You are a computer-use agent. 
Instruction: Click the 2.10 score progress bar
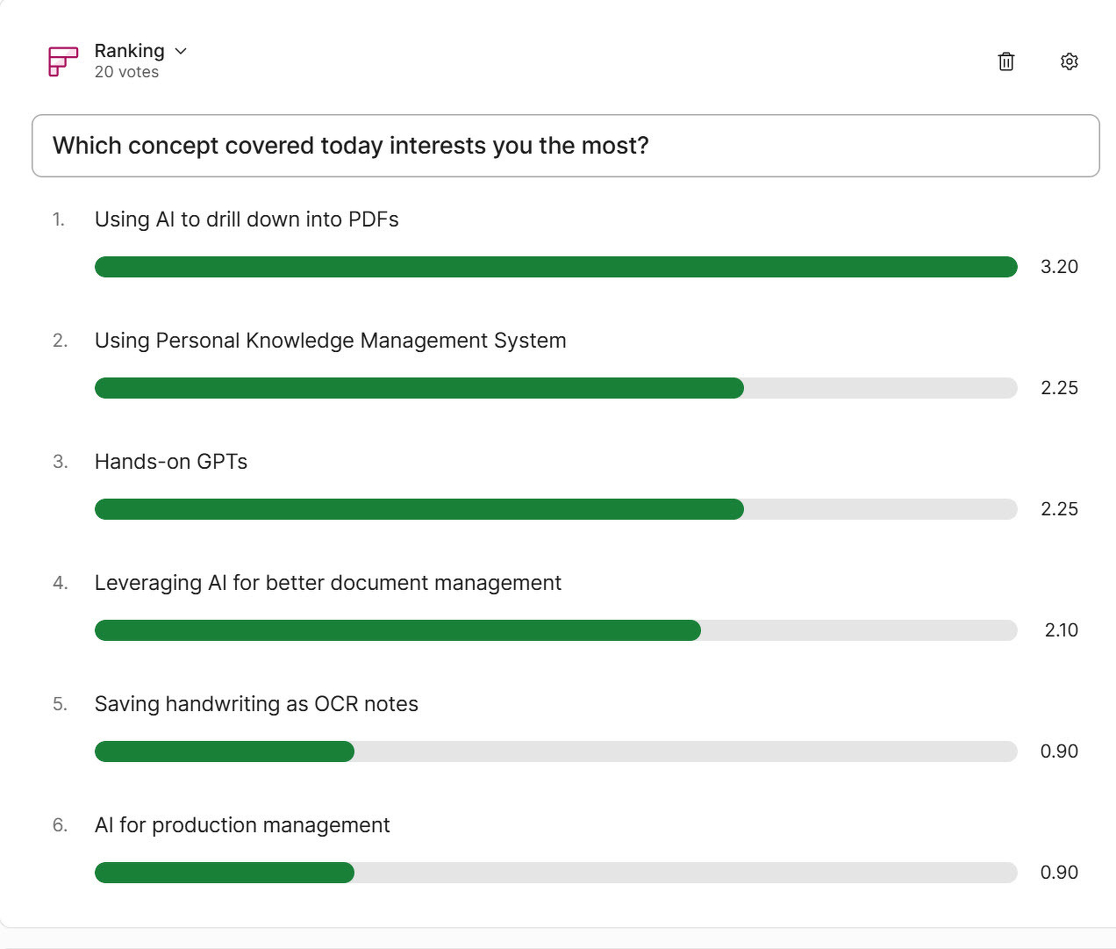point(555,630)
